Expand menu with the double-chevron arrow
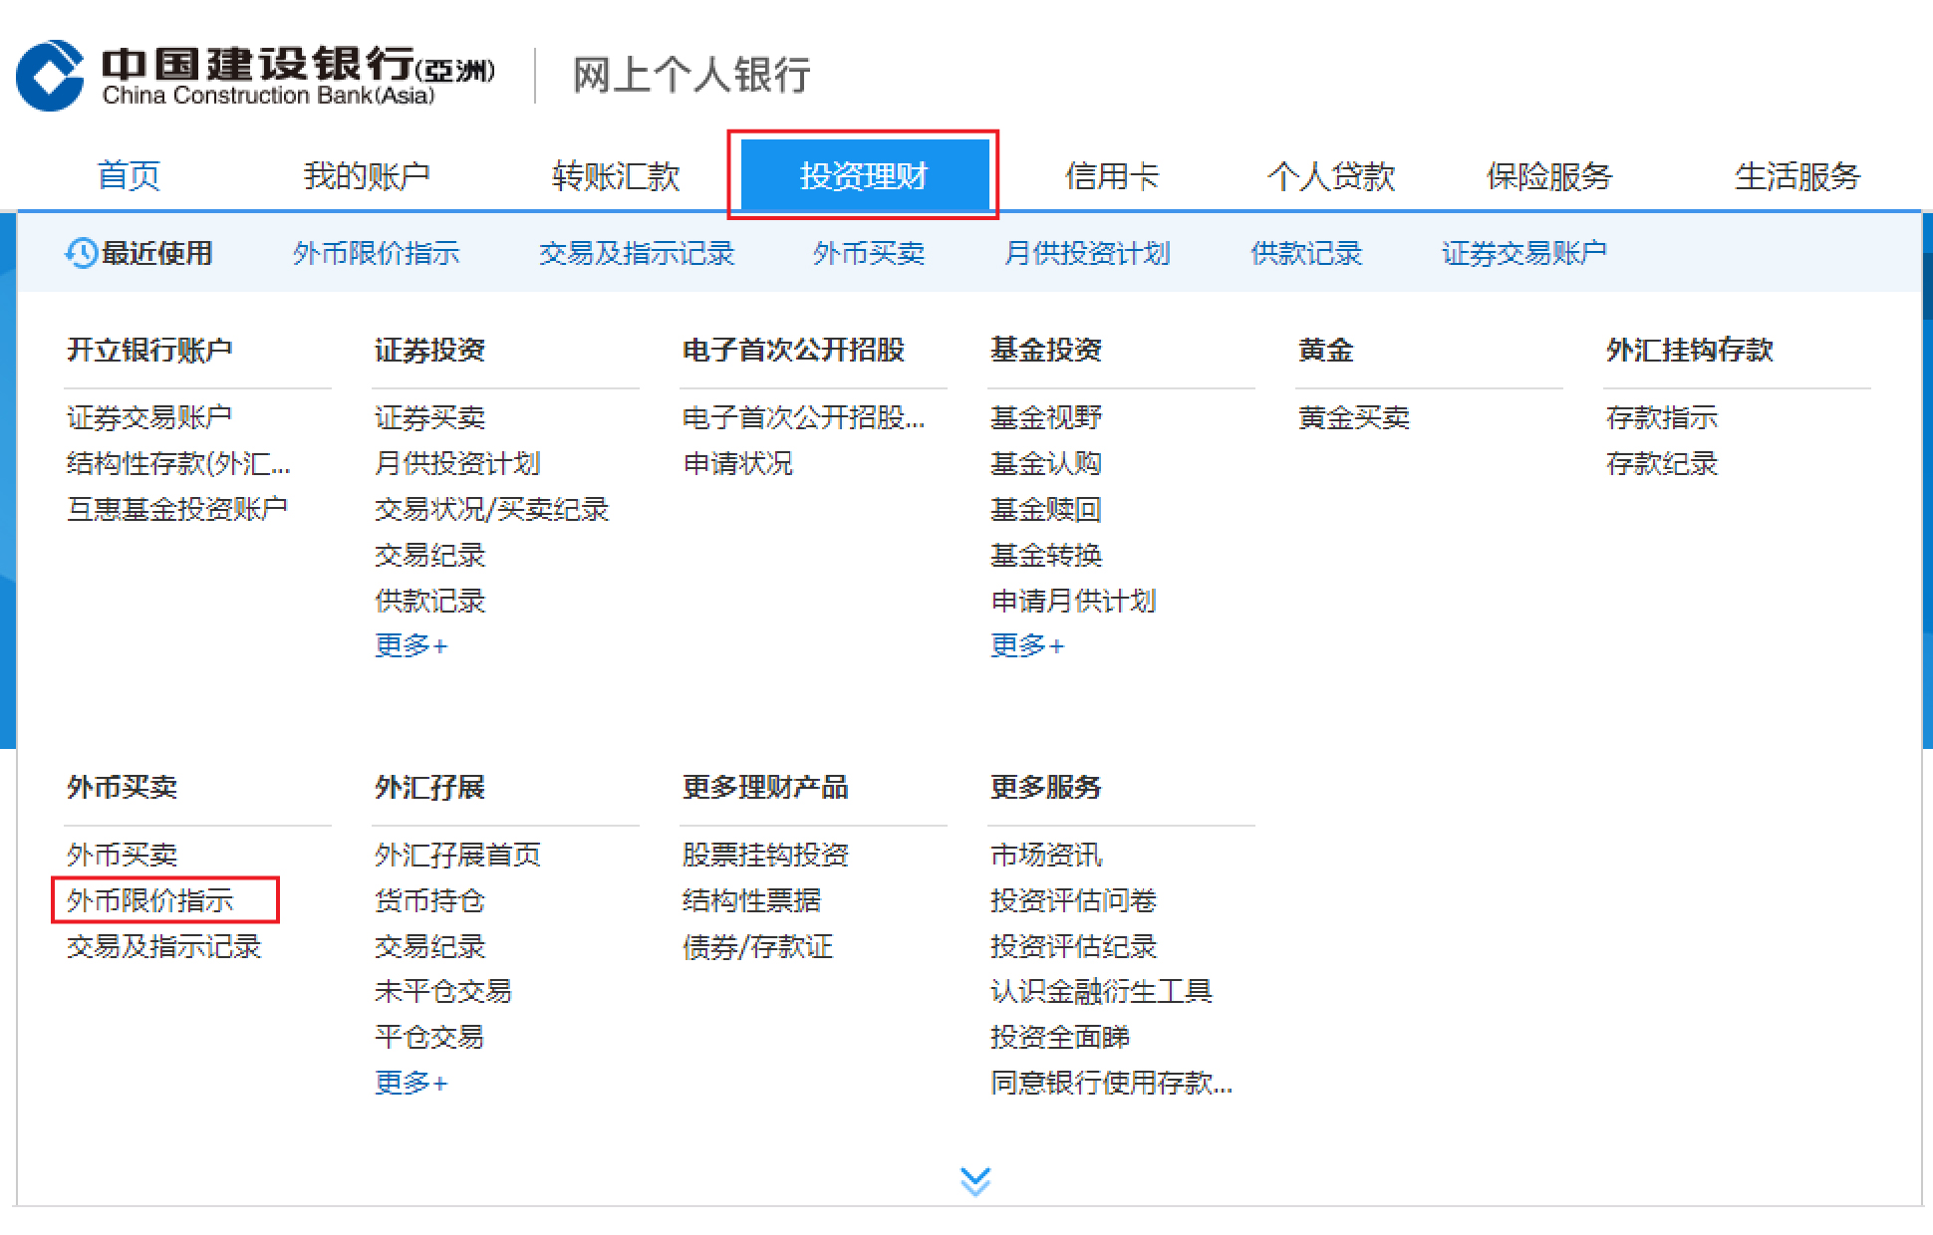 975,1181
